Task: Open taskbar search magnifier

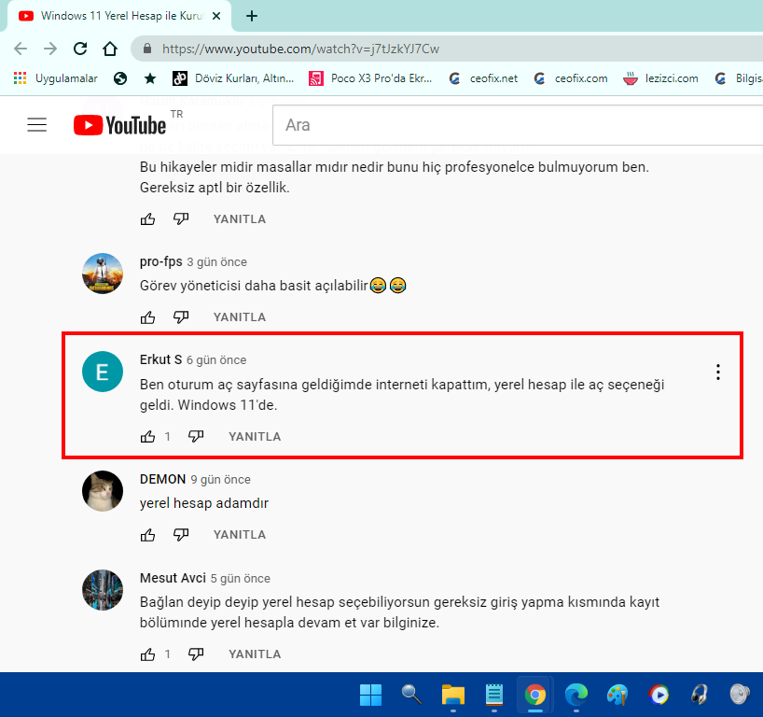Action: [x=411, y=695]
